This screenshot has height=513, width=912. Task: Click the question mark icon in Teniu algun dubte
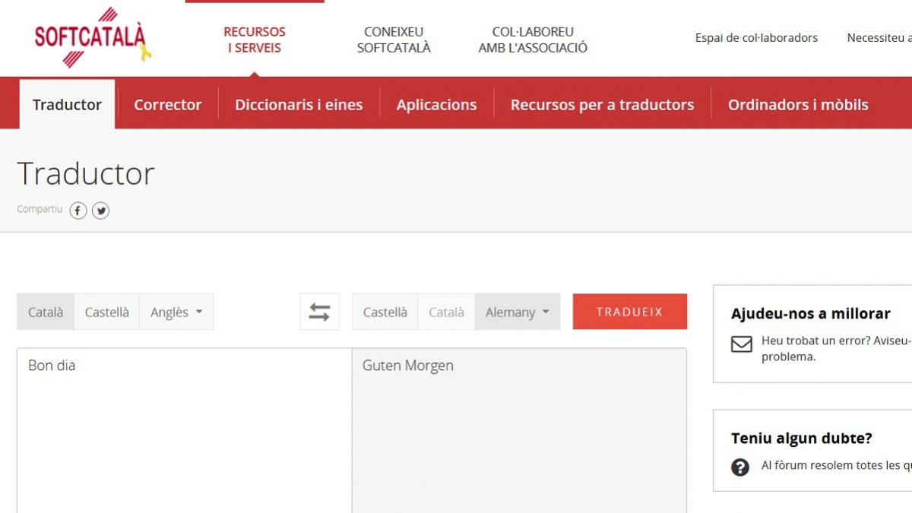click(740, 467)
